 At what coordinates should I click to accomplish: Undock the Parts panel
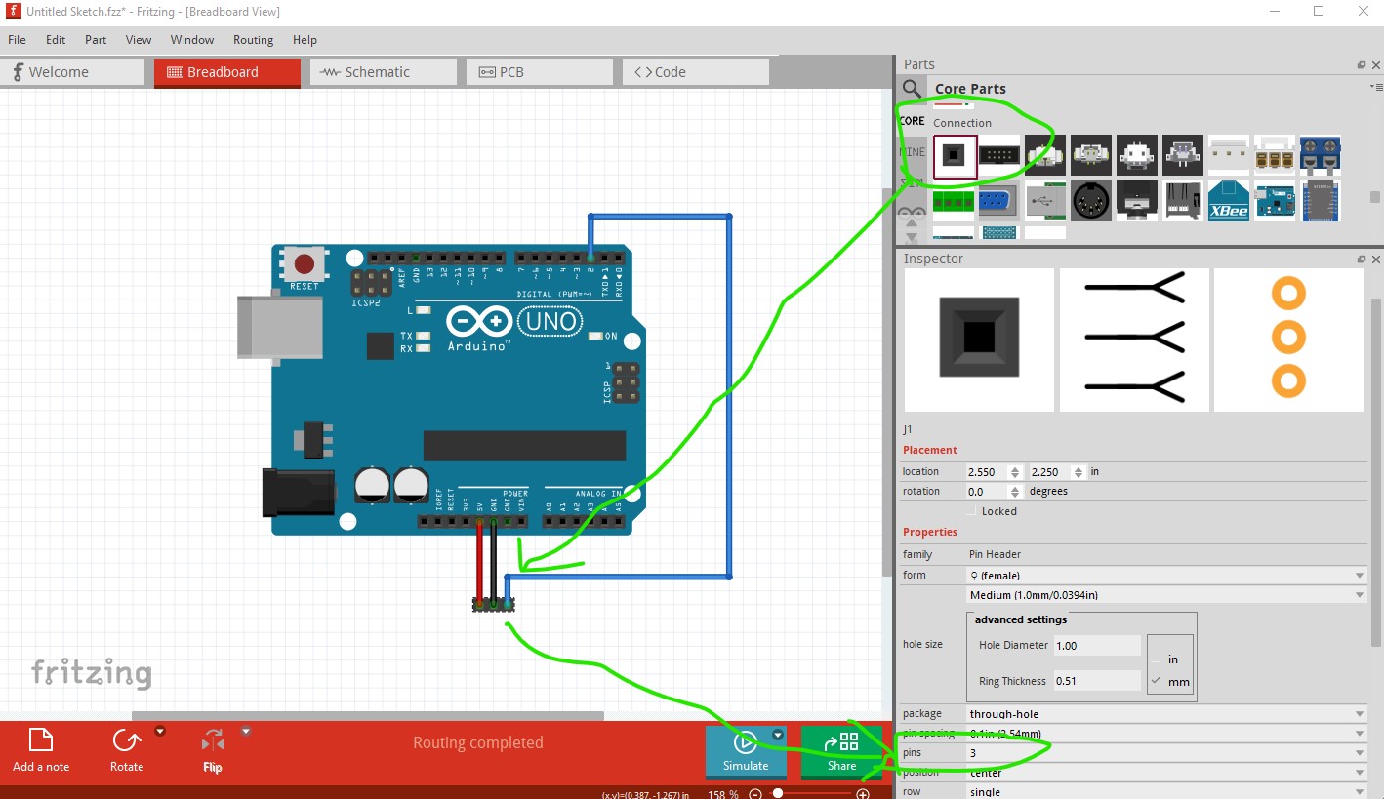click(x=1362, y=64)
